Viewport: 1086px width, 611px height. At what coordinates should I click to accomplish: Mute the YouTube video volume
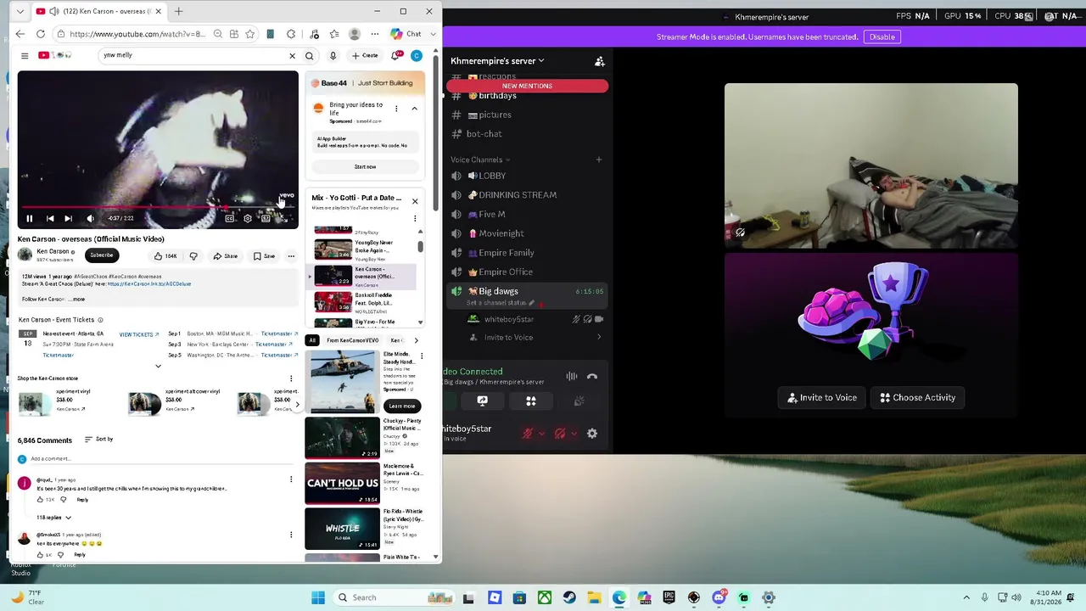91,218
